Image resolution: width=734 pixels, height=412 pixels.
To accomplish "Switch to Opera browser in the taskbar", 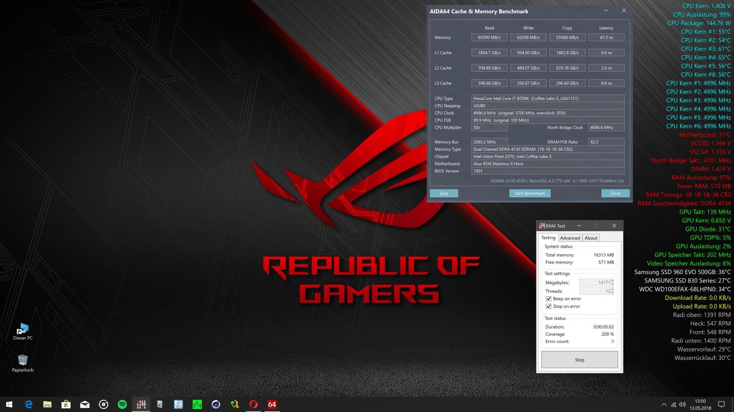I will pyautogui.click(x=253, y=404).
